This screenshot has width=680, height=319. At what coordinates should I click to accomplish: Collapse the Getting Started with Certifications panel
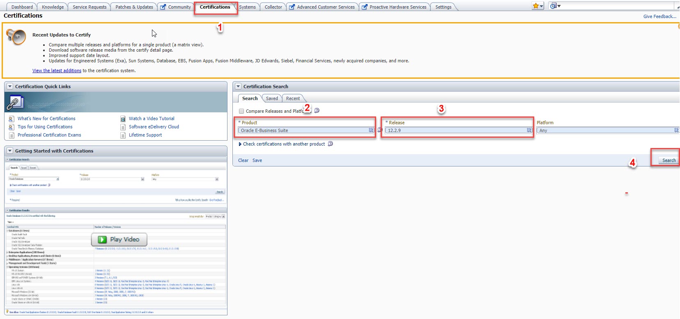pyautogui.click(x=10, y=151)
